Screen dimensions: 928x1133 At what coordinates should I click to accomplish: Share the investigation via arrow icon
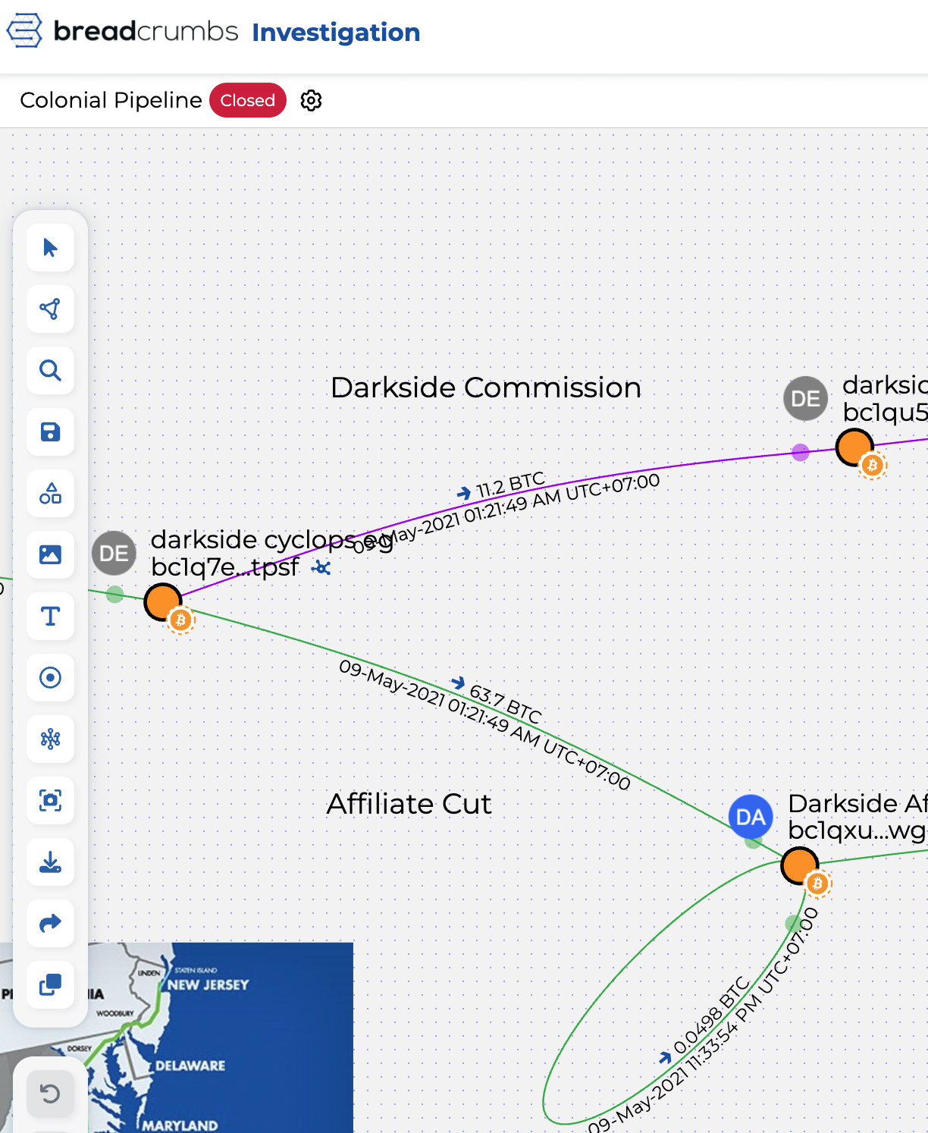(50, 924)
